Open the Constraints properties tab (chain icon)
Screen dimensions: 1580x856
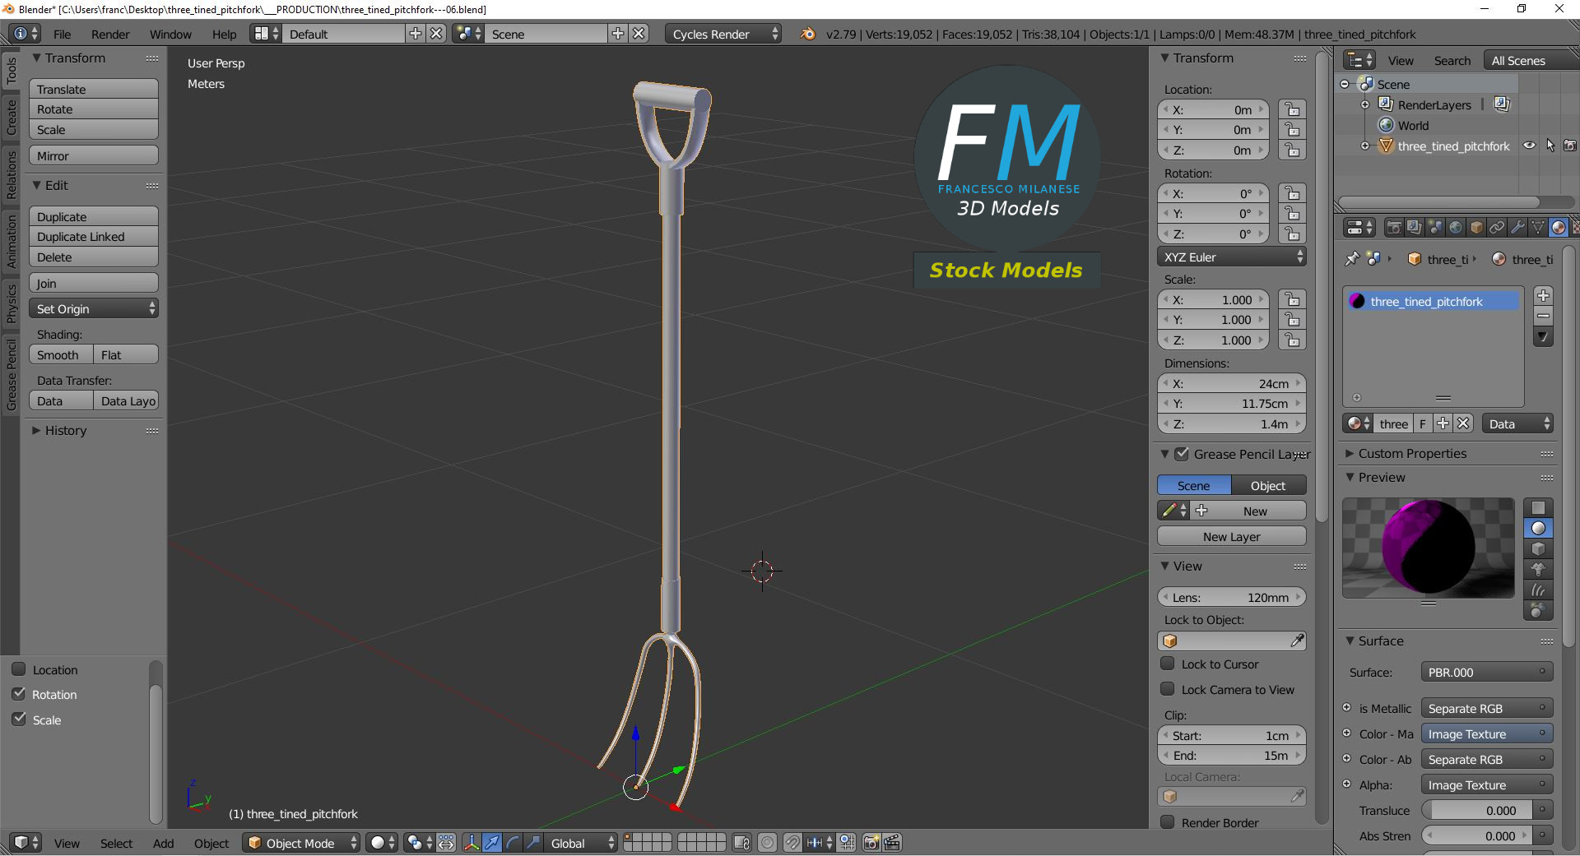pyautogui.click(x=1497, y=228)
